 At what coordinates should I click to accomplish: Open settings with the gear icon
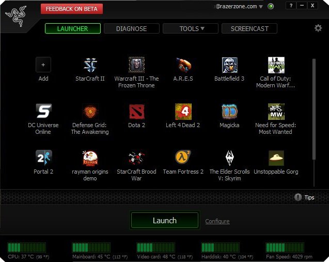[x=318, y=28]
